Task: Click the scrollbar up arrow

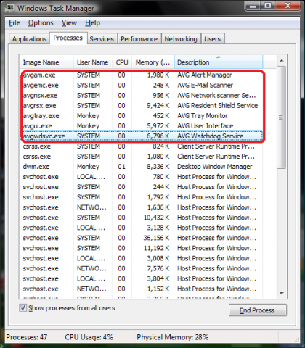Action: [x=281, y=61]
